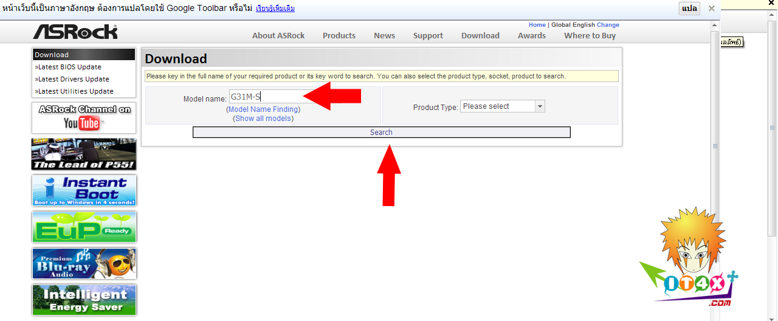Click the page vertical scrollbar
Image resolution: width=778 pixels, height=321 pixels.
click(715, 146)
